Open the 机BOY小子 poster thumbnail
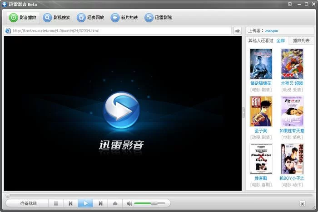Image resolution: width=318 pixels, height=212 pixels. pos(292,159)
